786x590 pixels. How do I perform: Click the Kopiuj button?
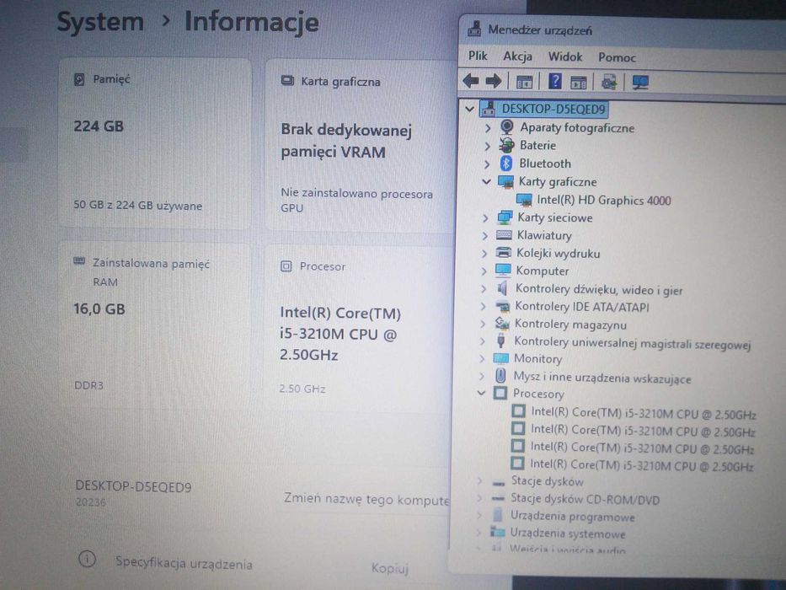click(389, 568)
